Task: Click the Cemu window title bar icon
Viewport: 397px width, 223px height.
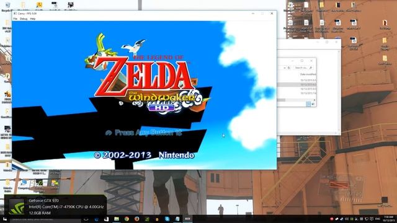Action: tap(15, 14)
